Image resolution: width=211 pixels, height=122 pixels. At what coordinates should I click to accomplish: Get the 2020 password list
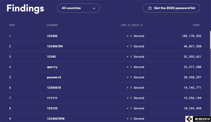172,8
